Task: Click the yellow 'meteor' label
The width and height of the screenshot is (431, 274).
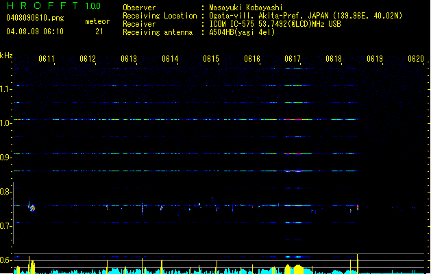Action: click(97, 21)
